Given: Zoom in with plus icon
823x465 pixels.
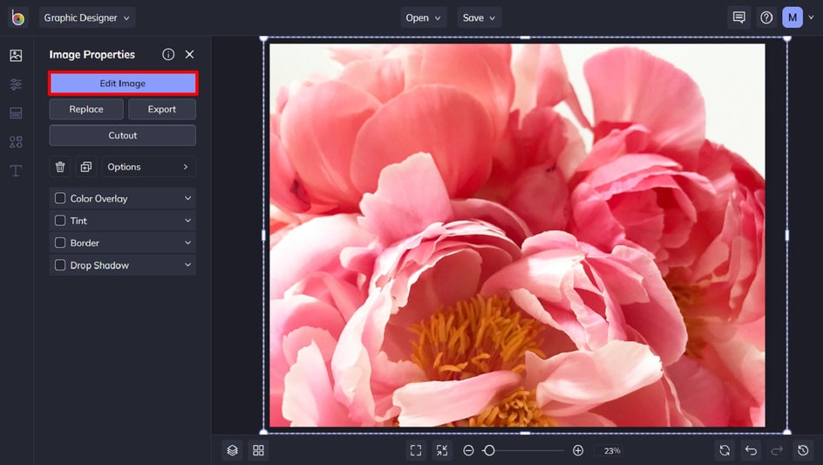Looking at the screenshot, I should coord(578,450).
